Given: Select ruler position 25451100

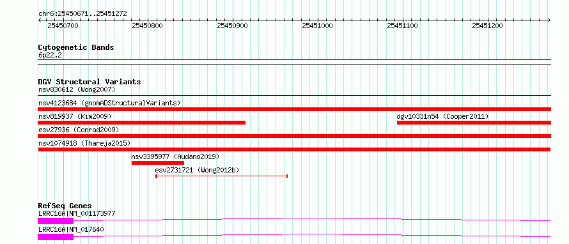Looking at the screenshot, I should (x=402, y=26).
